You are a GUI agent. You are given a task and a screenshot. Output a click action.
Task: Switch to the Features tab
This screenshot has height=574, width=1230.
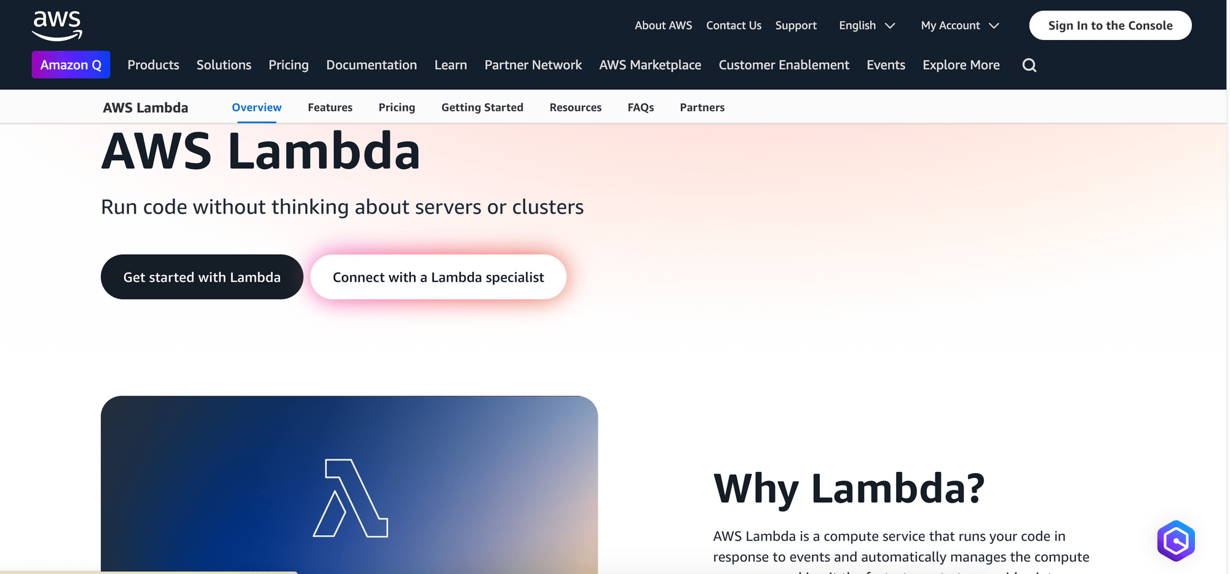(330, 107)
